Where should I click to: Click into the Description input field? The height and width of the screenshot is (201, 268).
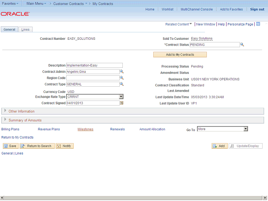(x=94, y=65)
